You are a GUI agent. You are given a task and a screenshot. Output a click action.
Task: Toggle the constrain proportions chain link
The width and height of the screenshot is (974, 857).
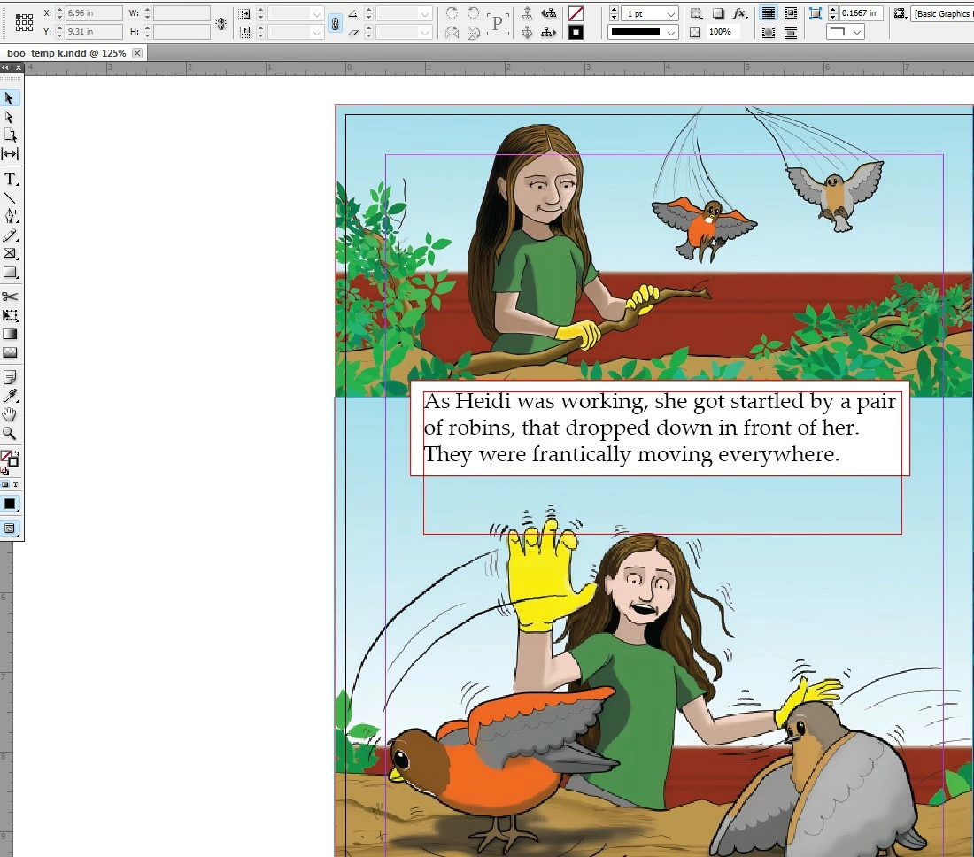(335, 24)
